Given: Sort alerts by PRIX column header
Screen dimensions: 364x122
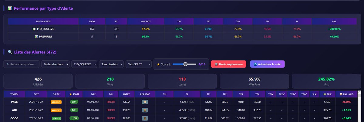Looking at the screenshot, I should [x=328, y=94].
